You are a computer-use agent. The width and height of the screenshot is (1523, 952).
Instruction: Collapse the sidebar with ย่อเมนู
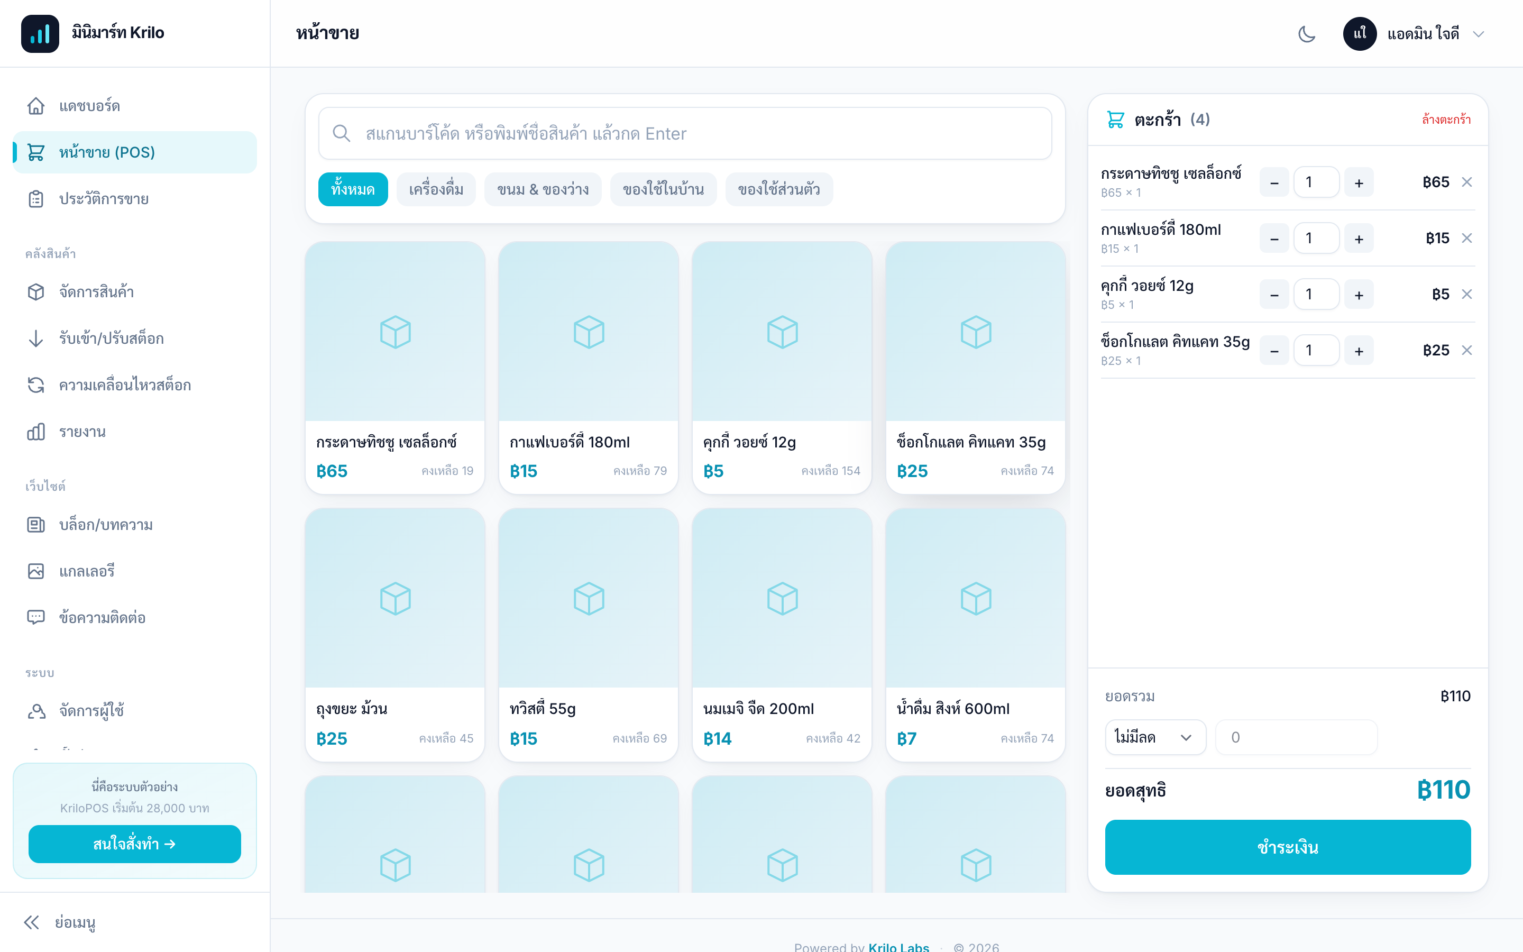(x=60, y=922)
